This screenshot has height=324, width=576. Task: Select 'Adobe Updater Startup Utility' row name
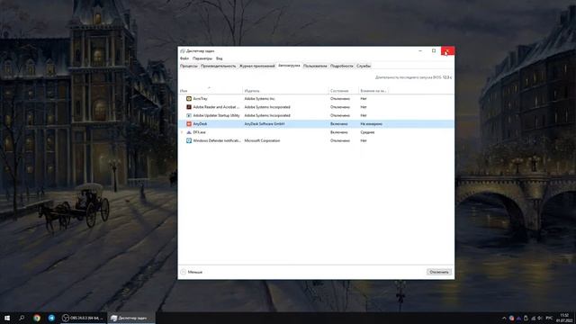[216, 115]
